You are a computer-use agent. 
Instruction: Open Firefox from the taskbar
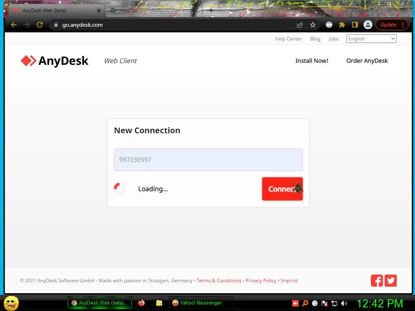pos(141,303)
